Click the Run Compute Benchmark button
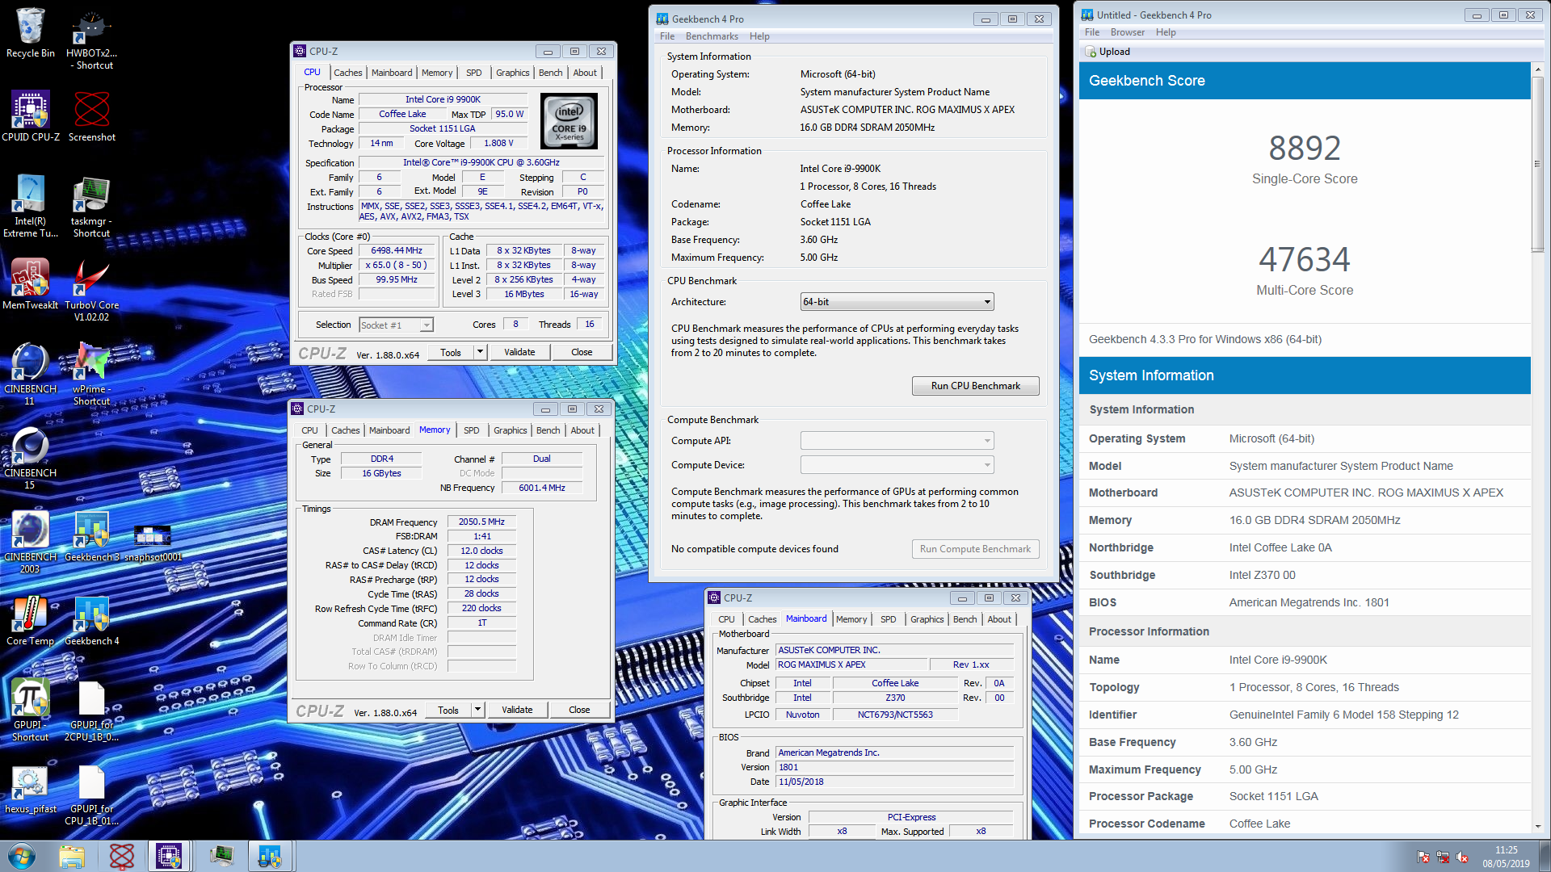1551x872 pixels. (x=975, y=549)
